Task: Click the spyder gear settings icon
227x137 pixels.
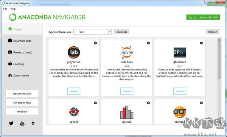Action: click(x=95, y=103)
